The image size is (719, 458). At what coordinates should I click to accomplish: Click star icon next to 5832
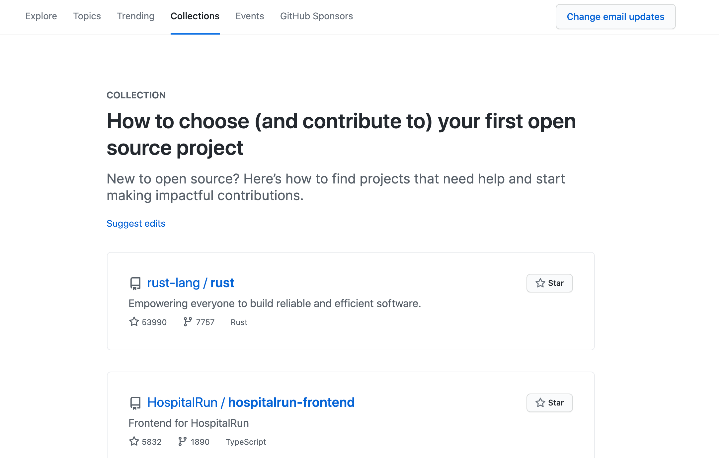134,441
